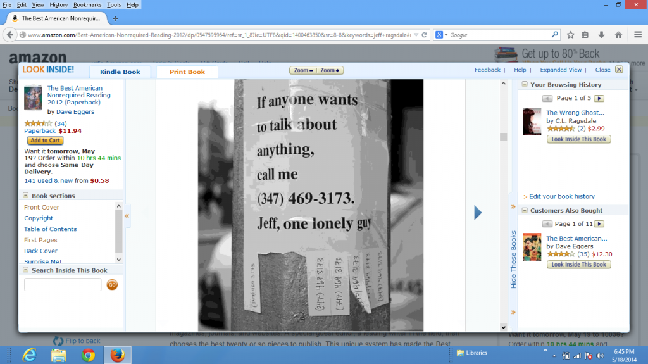Go to next page with blue arrow
The image size is (648, 364).
478,213
